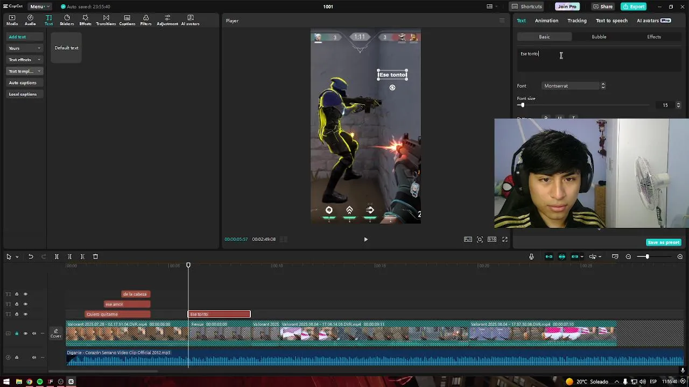Click the timeline zoom out magnifier
Viewport: 689px width, 387px height.
pyautogui.click(x=628, y=257)
